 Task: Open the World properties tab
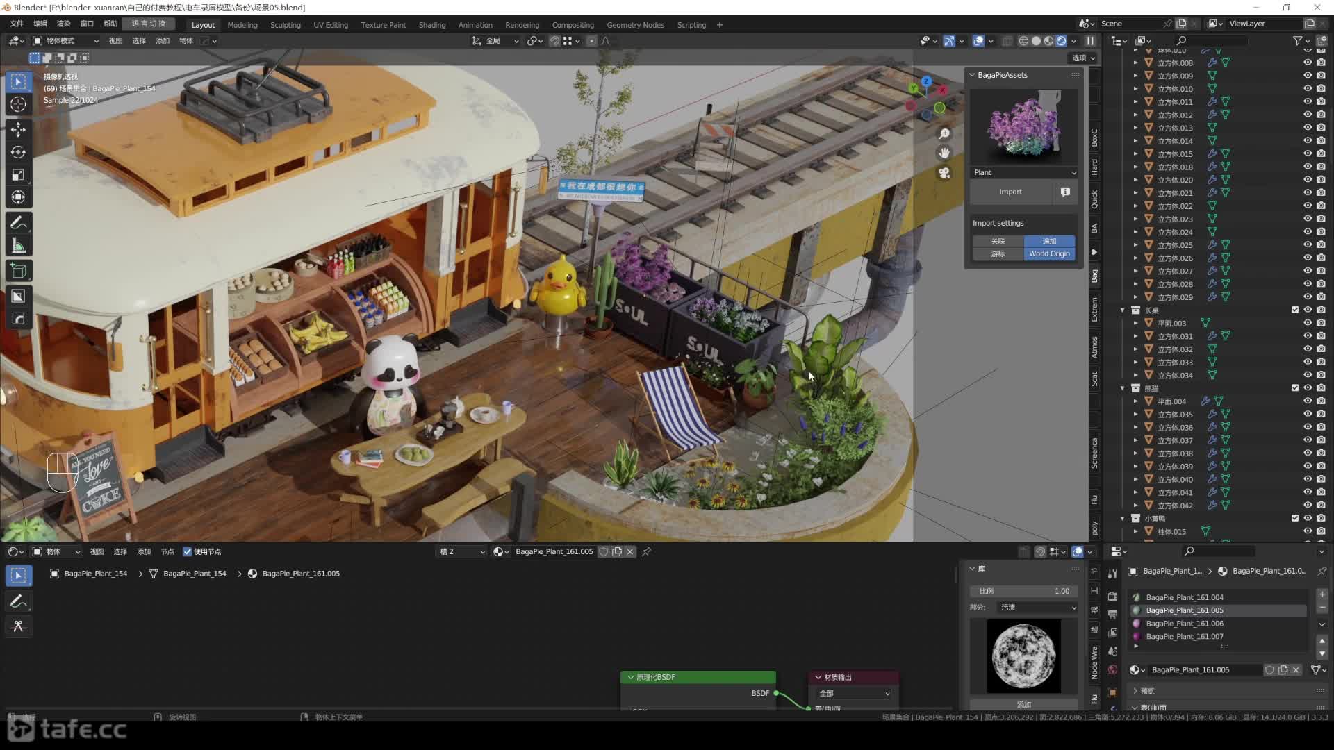click(x=1112, y=669)
